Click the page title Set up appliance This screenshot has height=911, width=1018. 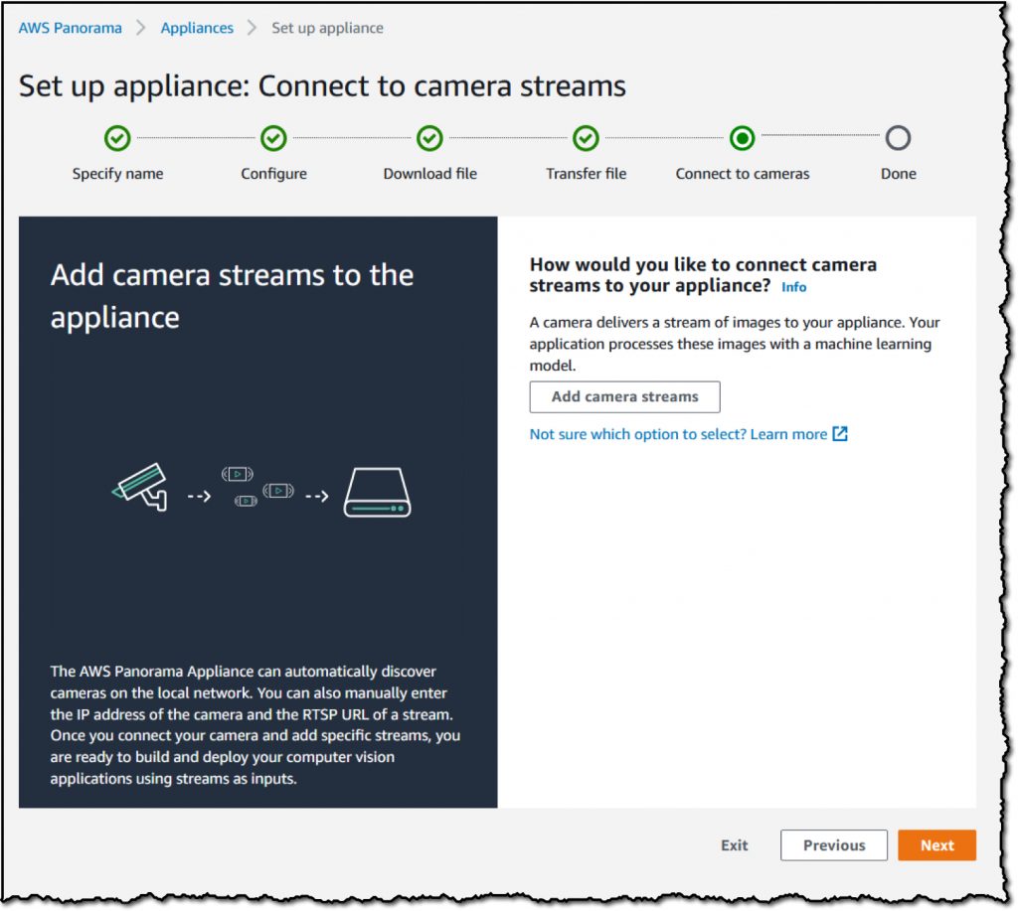[322, 85]
